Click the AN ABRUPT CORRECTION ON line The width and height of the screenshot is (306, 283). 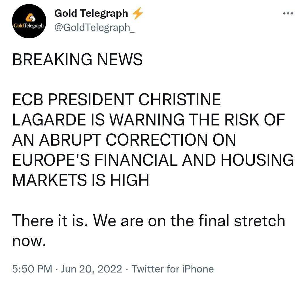point(124,140)
